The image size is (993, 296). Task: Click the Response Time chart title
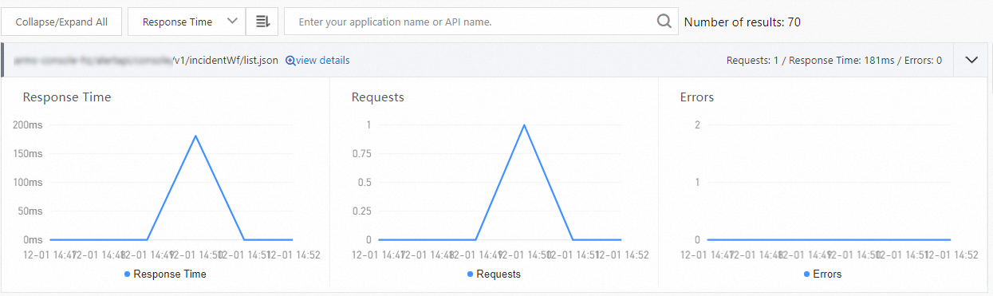click(67, 97)
